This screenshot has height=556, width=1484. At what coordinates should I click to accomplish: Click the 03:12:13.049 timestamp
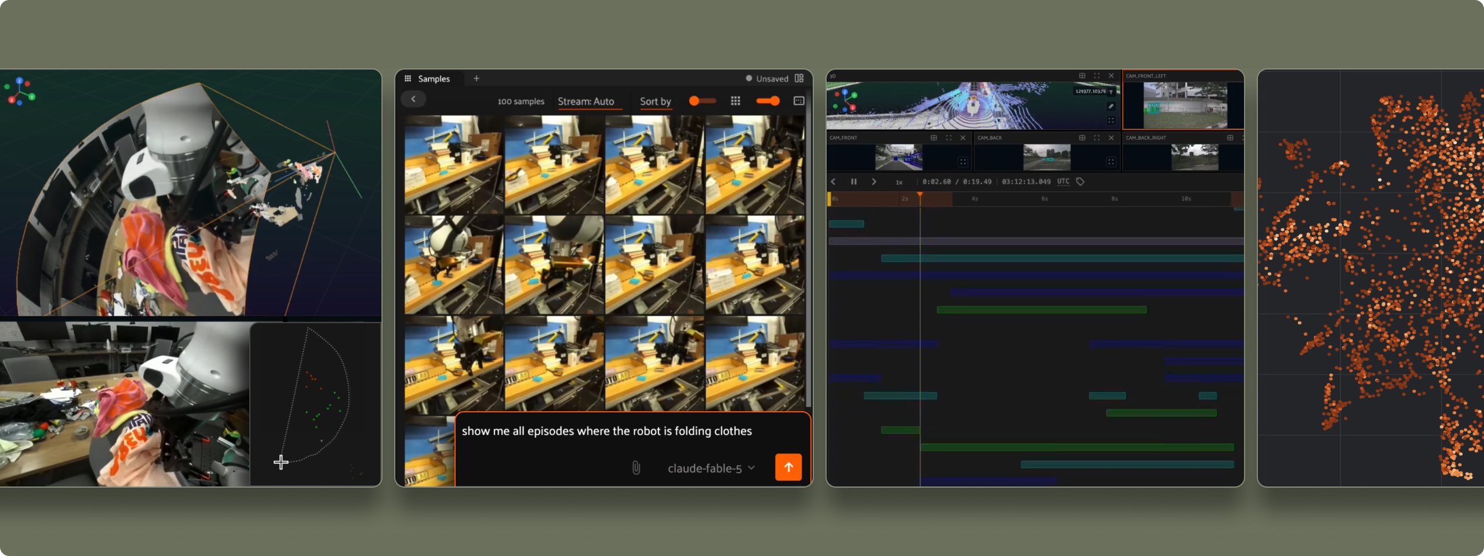click(x=1026, y=182)
